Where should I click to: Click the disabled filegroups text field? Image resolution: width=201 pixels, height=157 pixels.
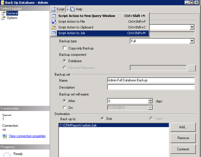(158, 68)
